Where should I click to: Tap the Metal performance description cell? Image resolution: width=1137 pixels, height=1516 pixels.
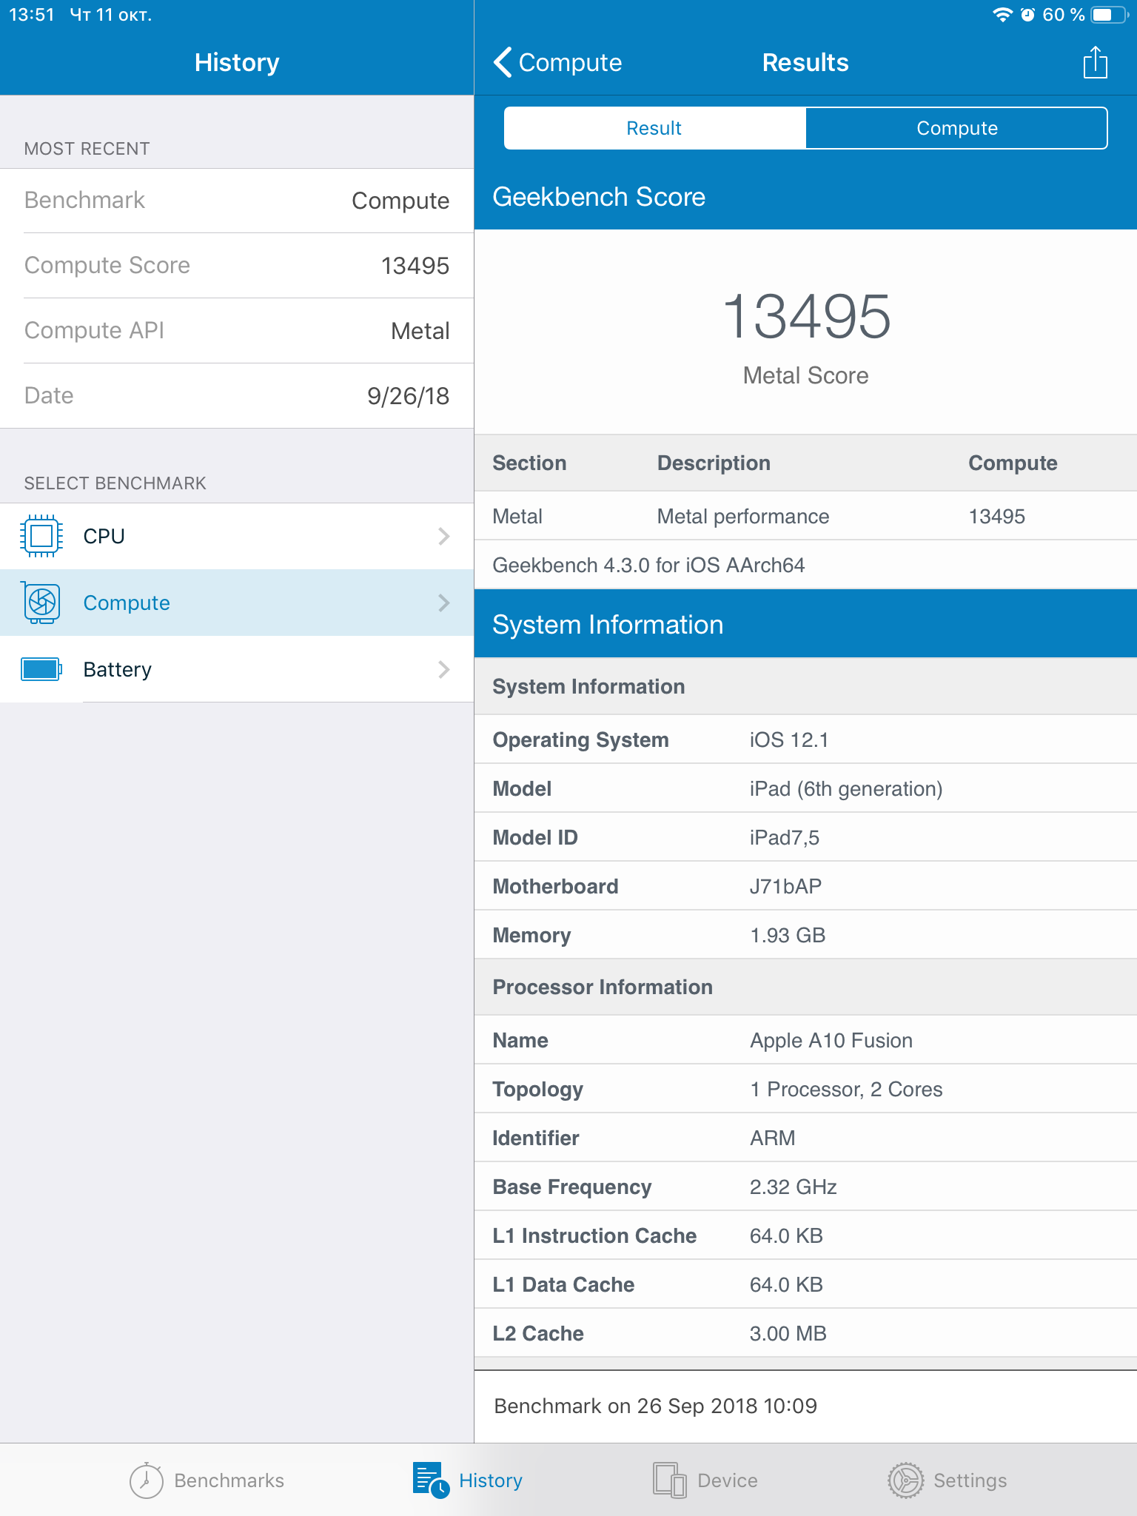(x=742, y=517)
